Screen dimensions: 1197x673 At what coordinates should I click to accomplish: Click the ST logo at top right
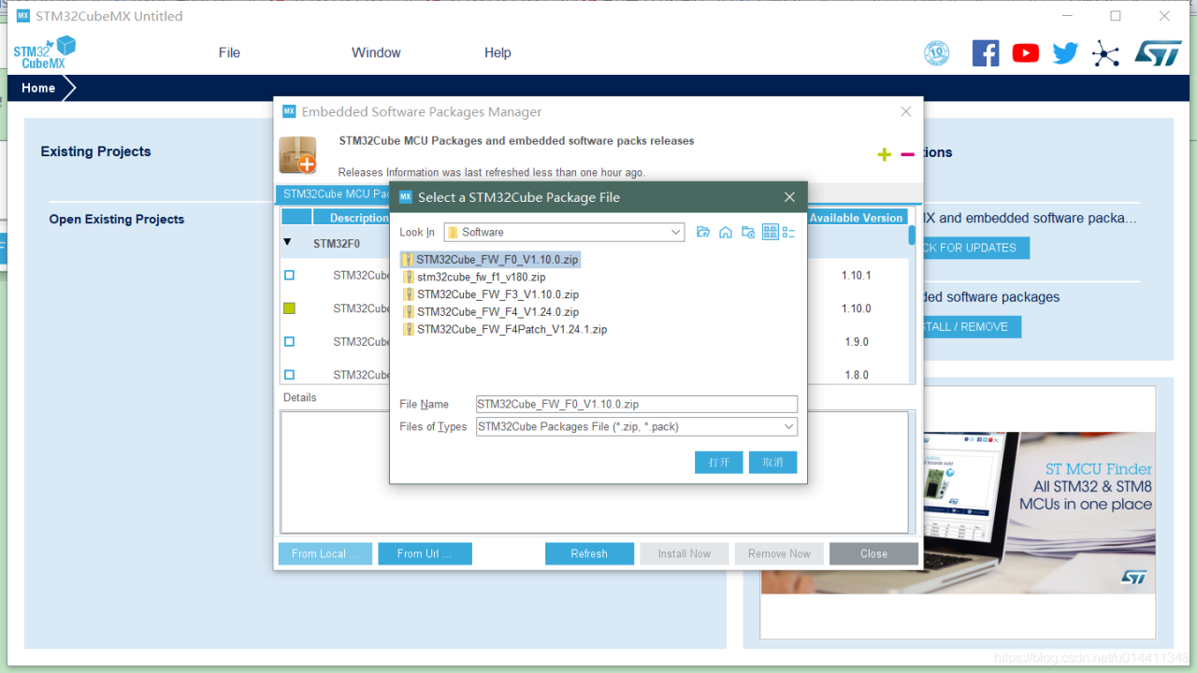(x=1158, y=53)
